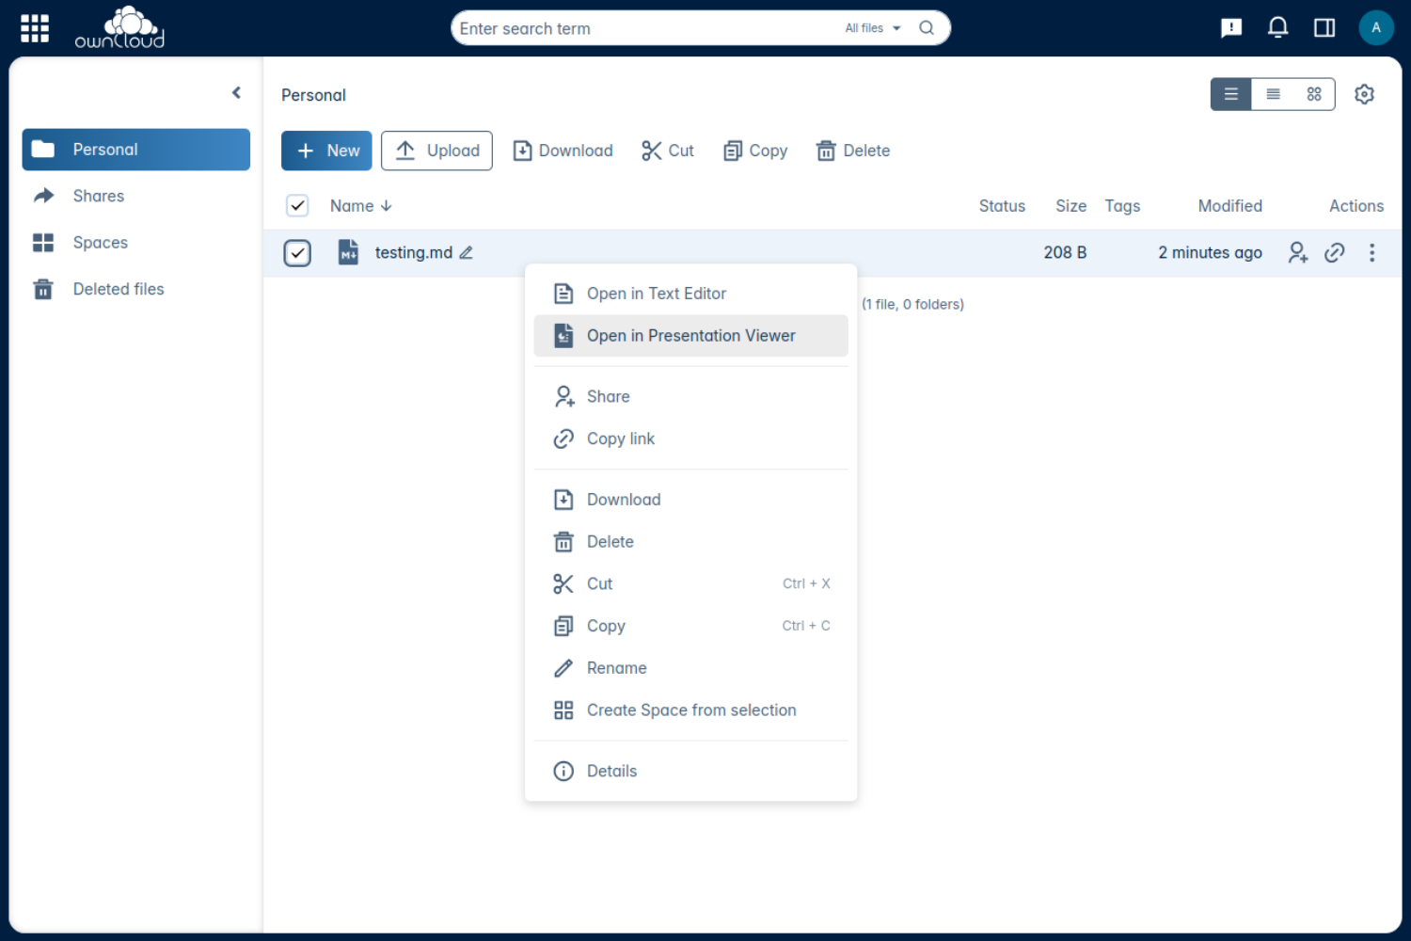Click the copy link icon for testing.md
1411x941 pixels.
(1334, 252)
